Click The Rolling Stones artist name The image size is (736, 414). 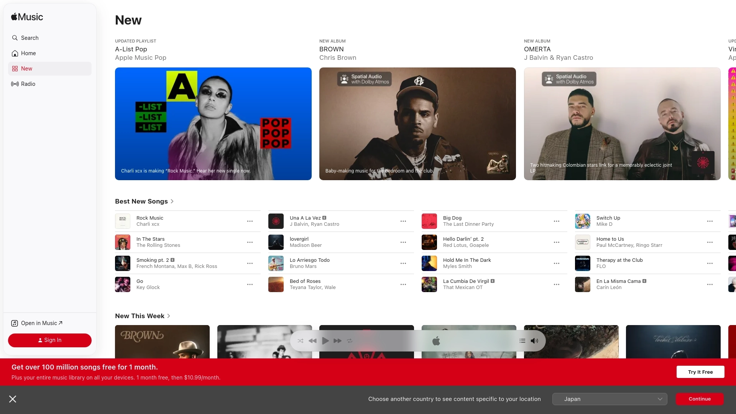(x=158, y=245)
